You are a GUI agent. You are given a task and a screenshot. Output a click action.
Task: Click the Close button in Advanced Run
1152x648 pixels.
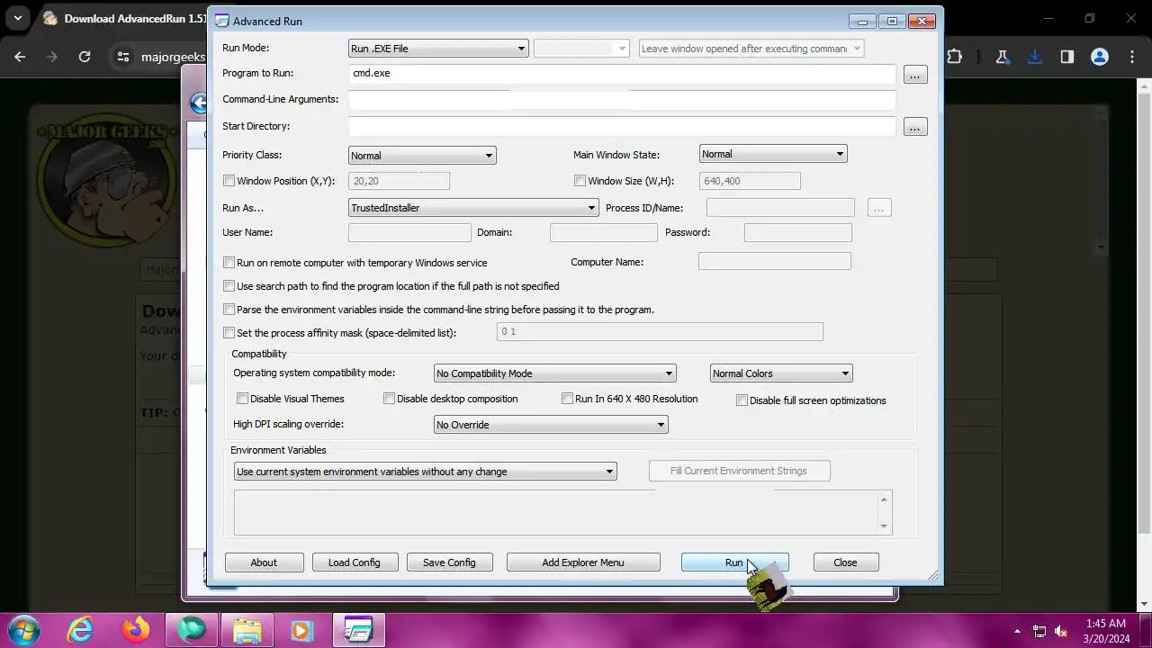coord(845,562)
